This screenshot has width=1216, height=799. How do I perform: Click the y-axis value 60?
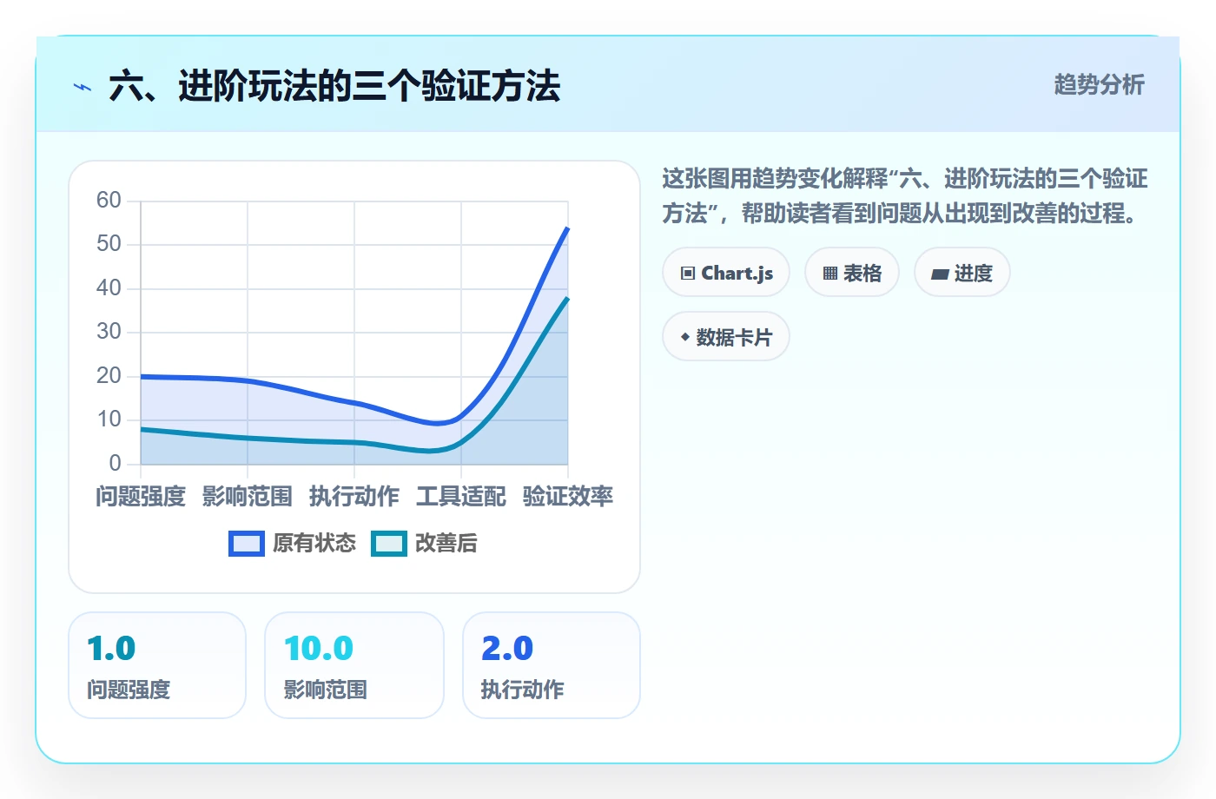tap(109, 201)
